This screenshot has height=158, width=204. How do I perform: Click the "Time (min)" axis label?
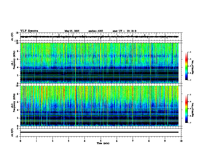pos(103,143)
